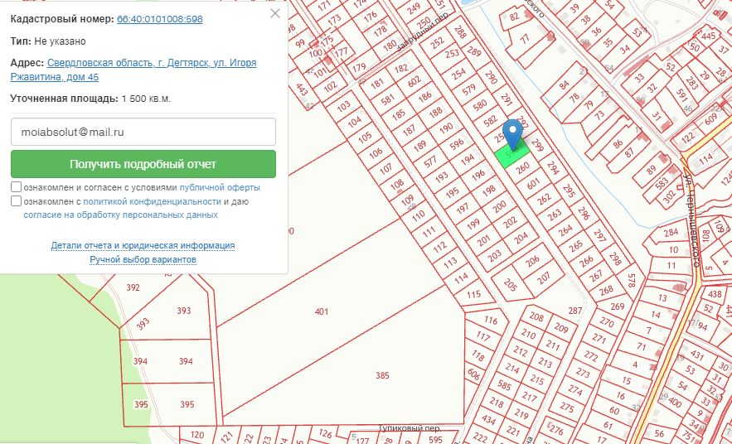
Task: Select parcel 438 on the map
Action: (715, 294)
